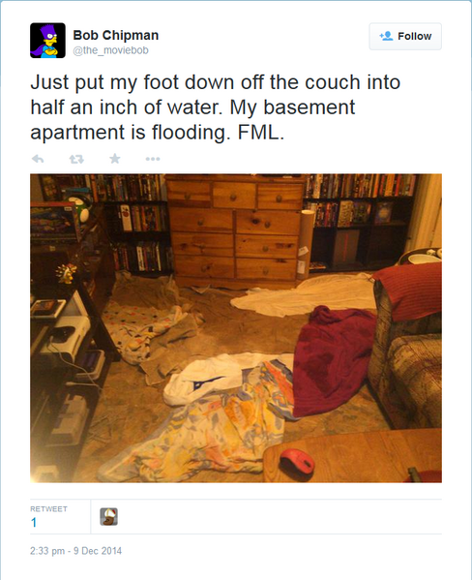
Task: Click the add-person icon on Follow button
Action: [386, 36]
